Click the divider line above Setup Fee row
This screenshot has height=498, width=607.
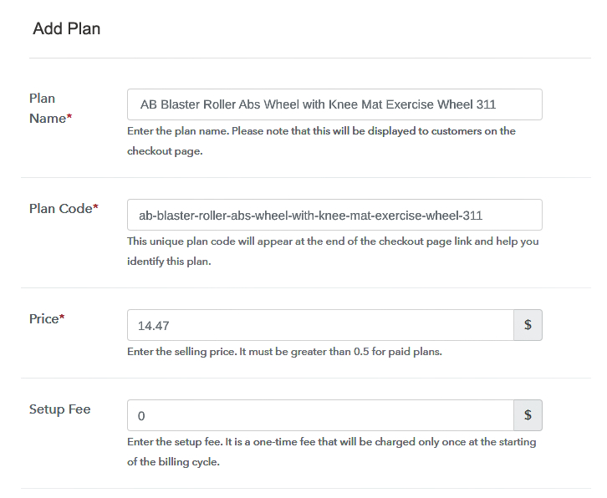[x=309, y=378]
